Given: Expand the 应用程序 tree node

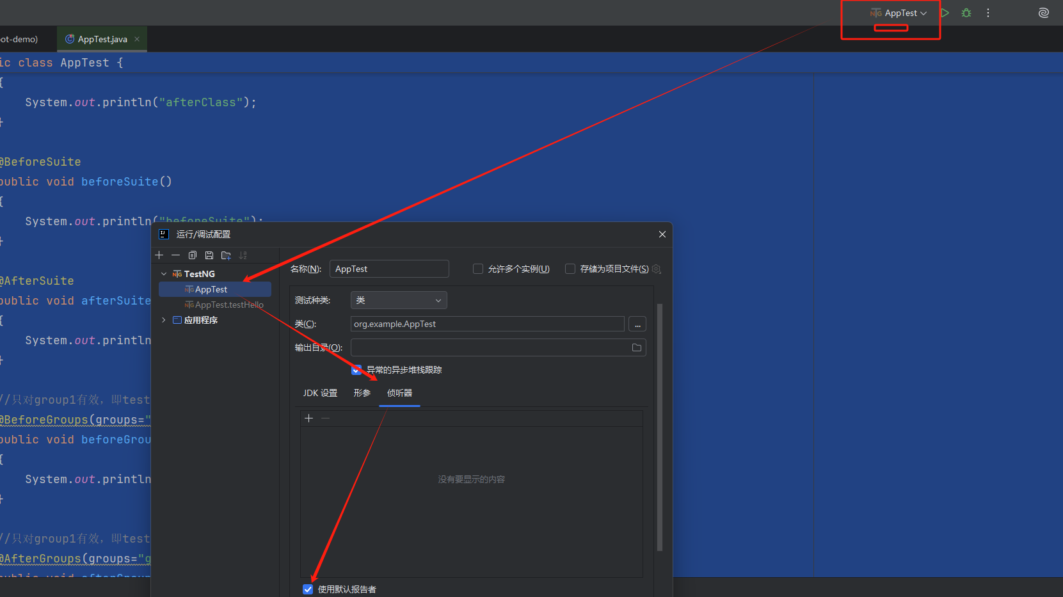Looking at the screenshot, I should pyautogui.click(x=164, y=320).
